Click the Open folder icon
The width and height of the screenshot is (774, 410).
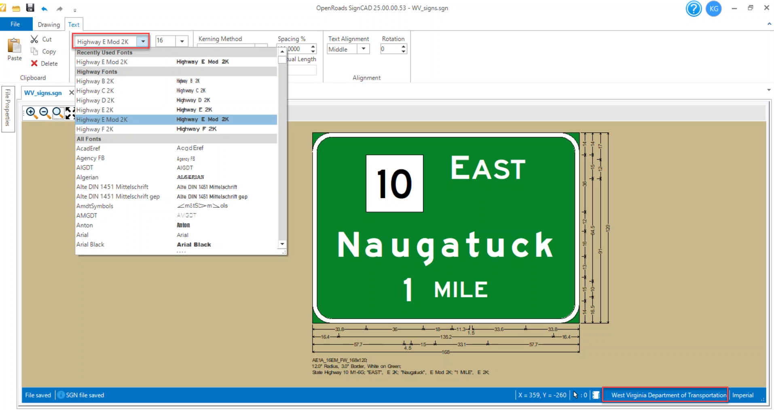click(x=16, y=8)
